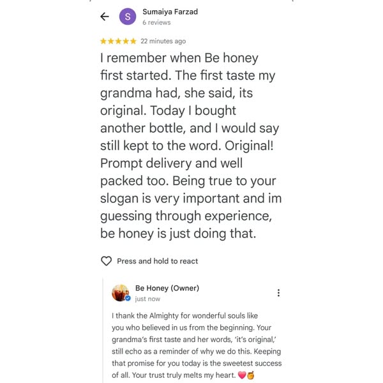Open three-dot options for owner reply
This screenshot has height=383, width=383.
pyautogui.click(x=278, y=293)
